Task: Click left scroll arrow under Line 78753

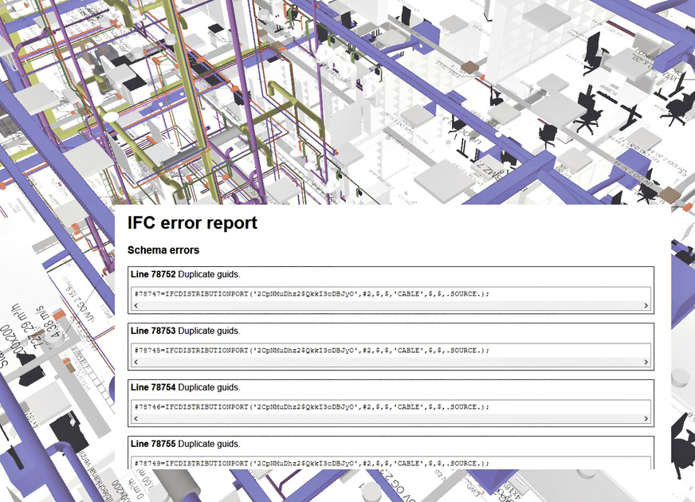Action: pyautogui.click(x=136, y=362)
